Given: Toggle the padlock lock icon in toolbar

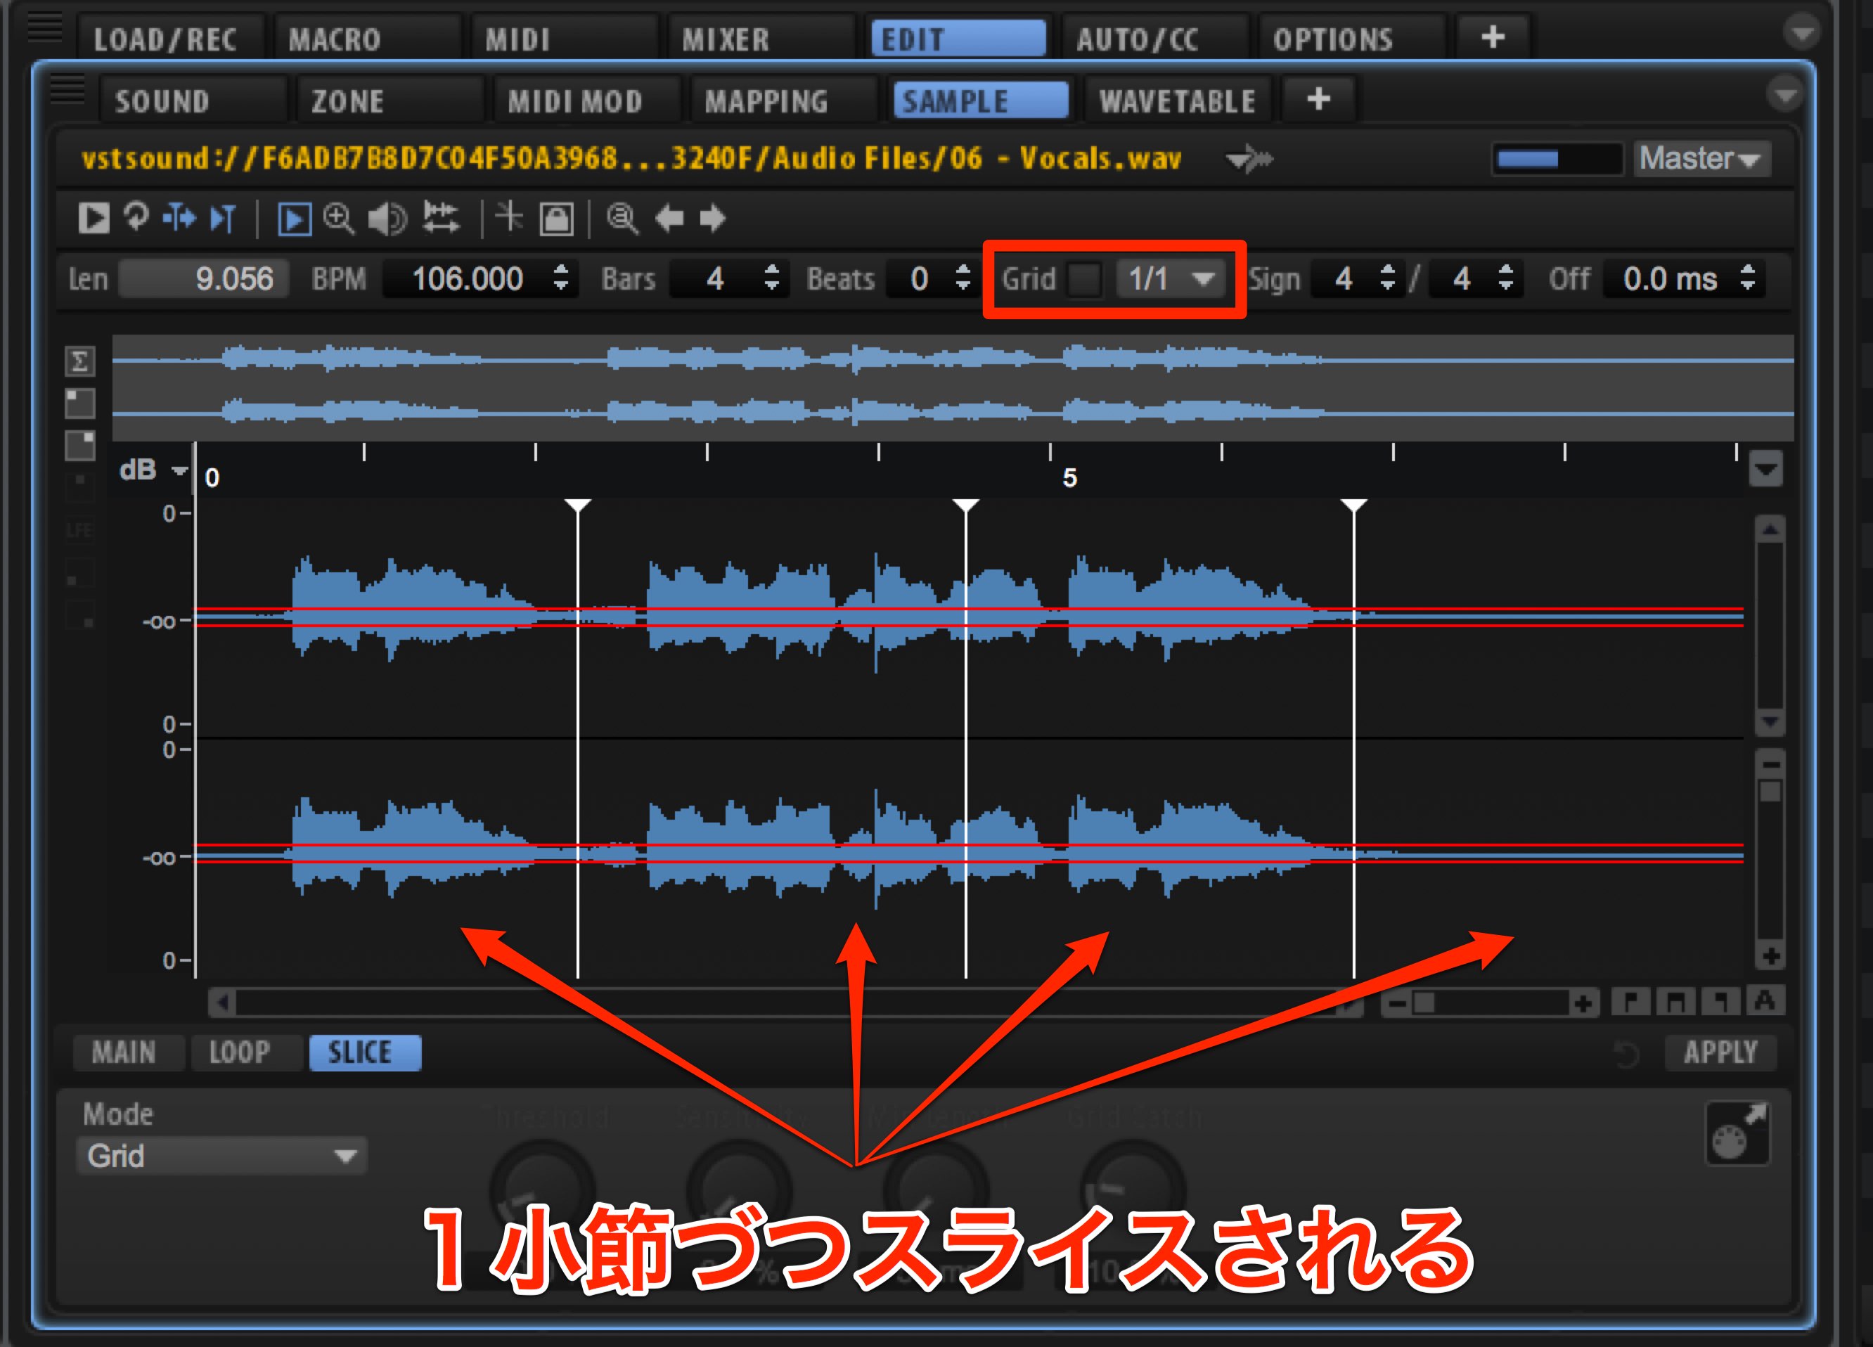Looking at the screenshot, I should pyautogui.click(x=557, y=219).
